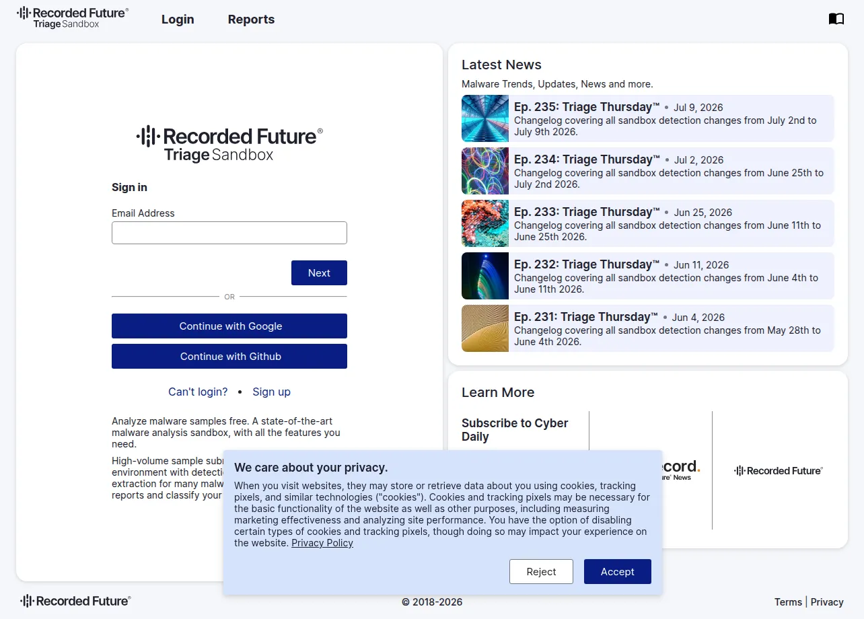Click the Jun 11, 2026 date
Screen dimensions: 864x619
[x=701, y=265]
